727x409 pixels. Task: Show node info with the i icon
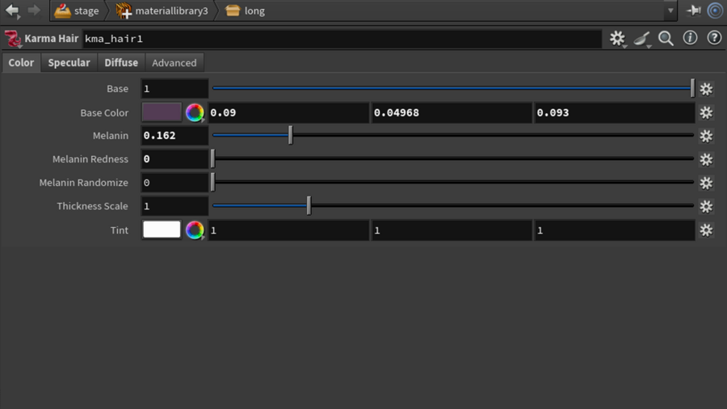(690, 38)
